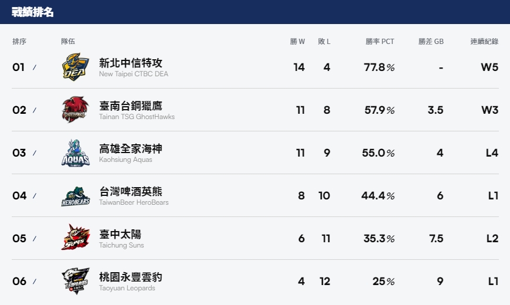The width and height of the screenshot is (510, 305).
Task: Click the New Taipei CTBC DEA team logo
Action: click(x=76, y=67)
